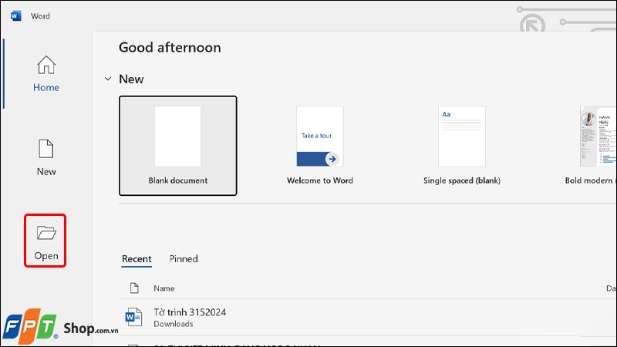Screen dimensions: 617x347
Task: Click the New section heading text
Action: [131, 79]
